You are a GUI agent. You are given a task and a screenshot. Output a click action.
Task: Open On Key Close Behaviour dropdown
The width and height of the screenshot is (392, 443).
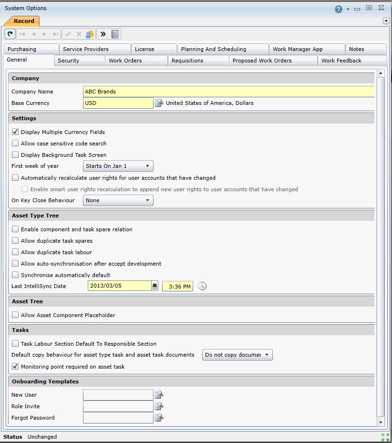118,200
